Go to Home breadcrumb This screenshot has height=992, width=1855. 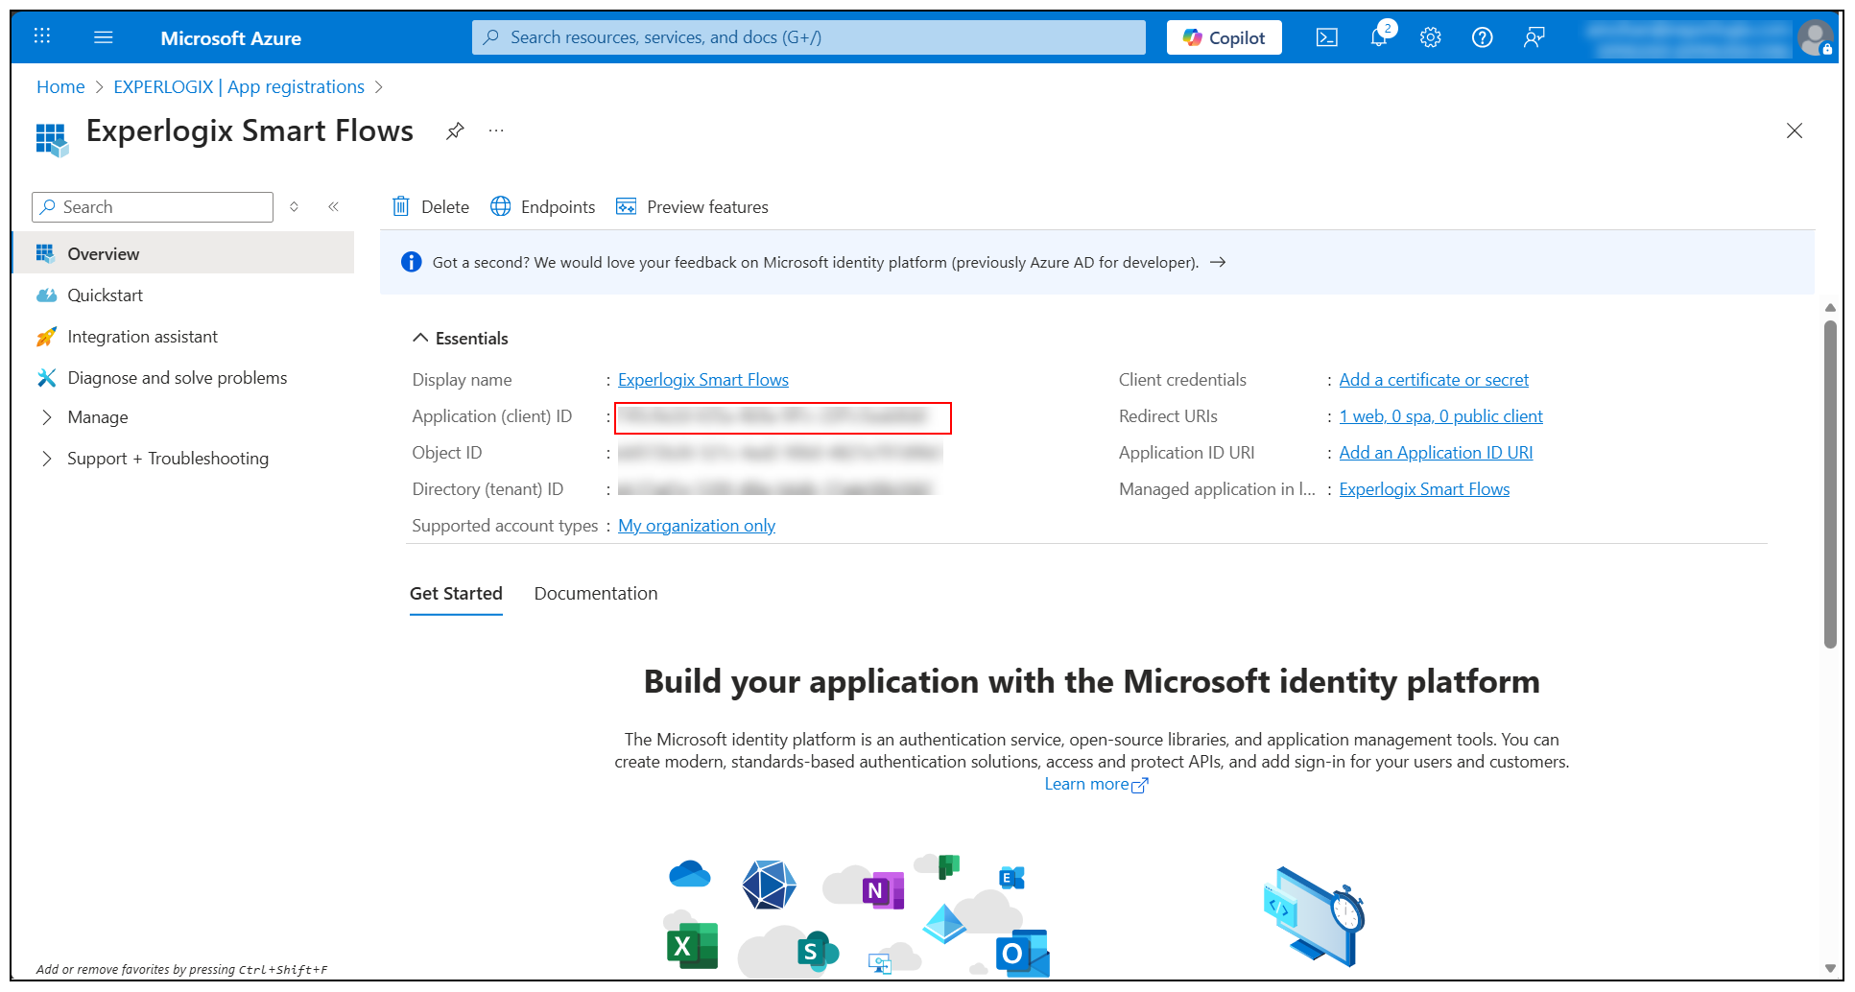coord(60,86)
